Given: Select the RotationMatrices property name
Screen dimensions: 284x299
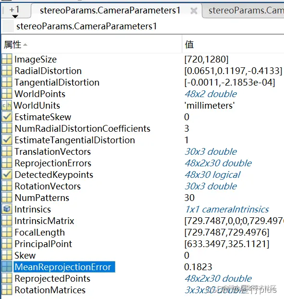Looking at the screenshot, I should tap(50, 290).
